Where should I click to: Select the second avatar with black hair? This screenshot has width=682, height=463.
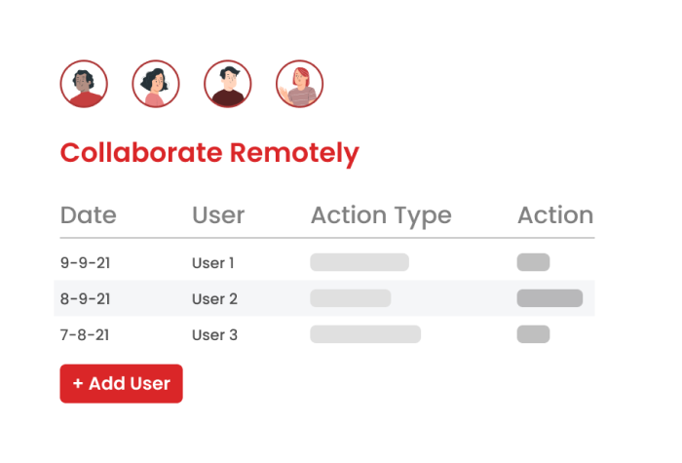point(156,84)
